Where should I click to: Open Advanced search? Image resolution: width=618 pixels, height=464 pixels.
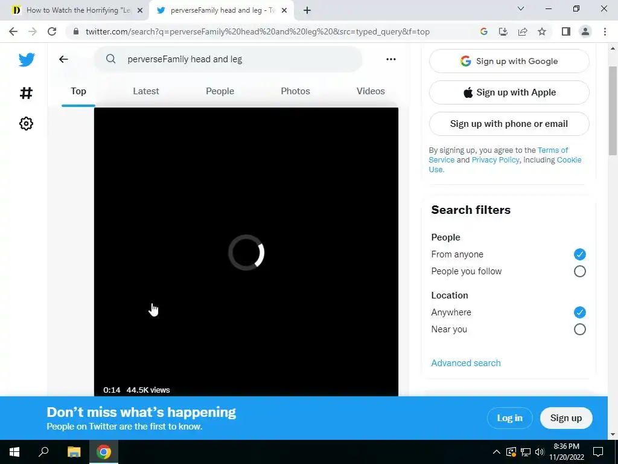pyautogui.click(x=466, y=363)
